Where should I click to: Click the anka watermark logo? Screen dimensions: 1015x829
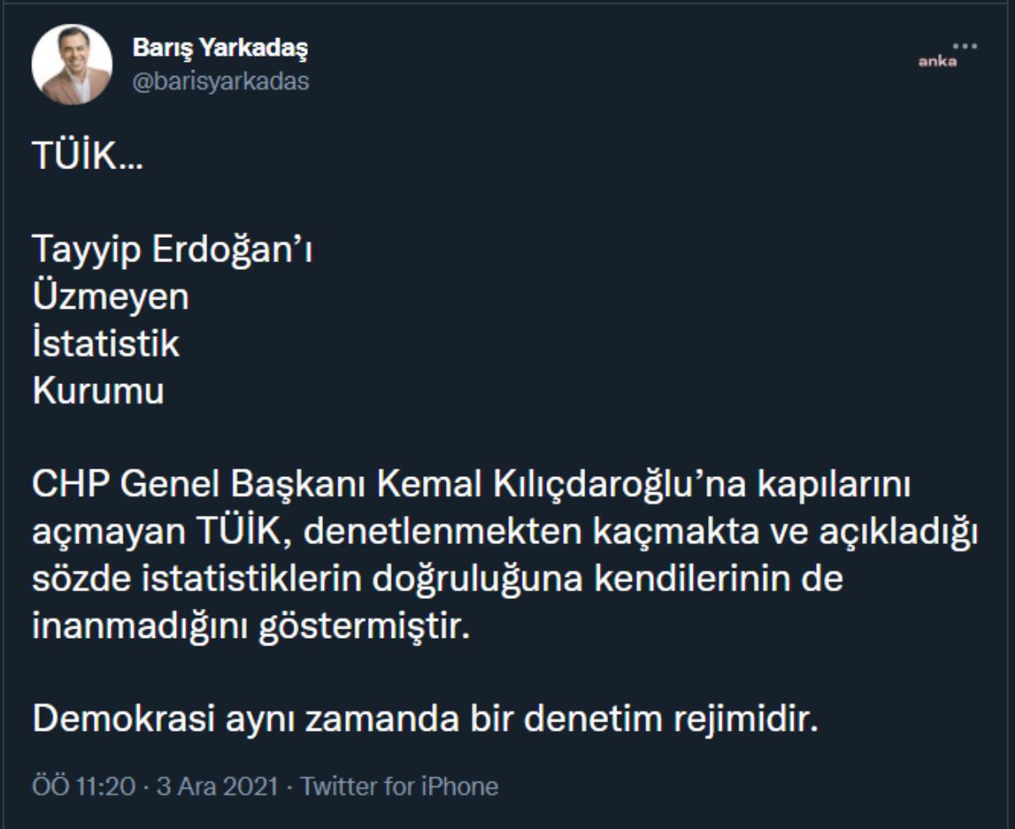(x=938, y=62)
